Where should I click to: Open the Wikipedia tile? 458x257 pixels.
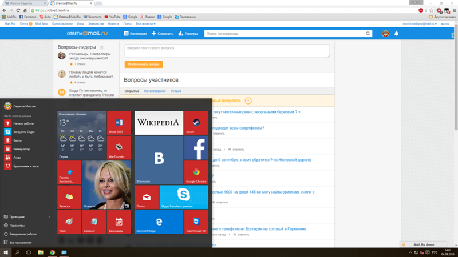[x=159, y=123]
